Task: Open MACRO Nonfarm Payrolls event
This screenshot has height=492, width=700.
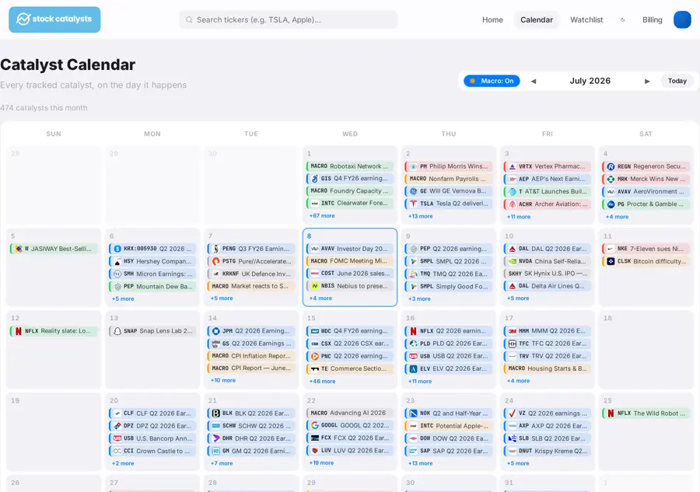Action: 448,179
